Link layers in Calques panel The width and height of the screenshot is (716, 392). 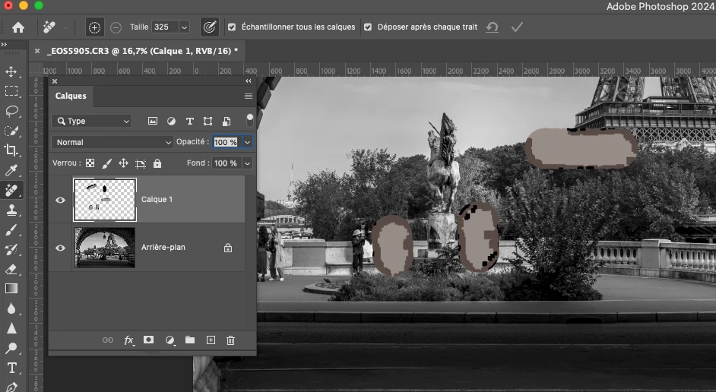pos(108,340)
